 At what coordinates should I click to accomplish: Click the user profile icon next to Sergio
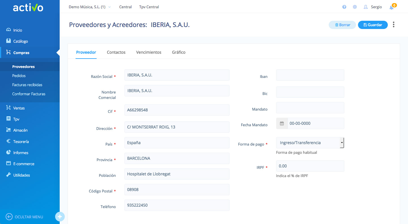(366, 7)
